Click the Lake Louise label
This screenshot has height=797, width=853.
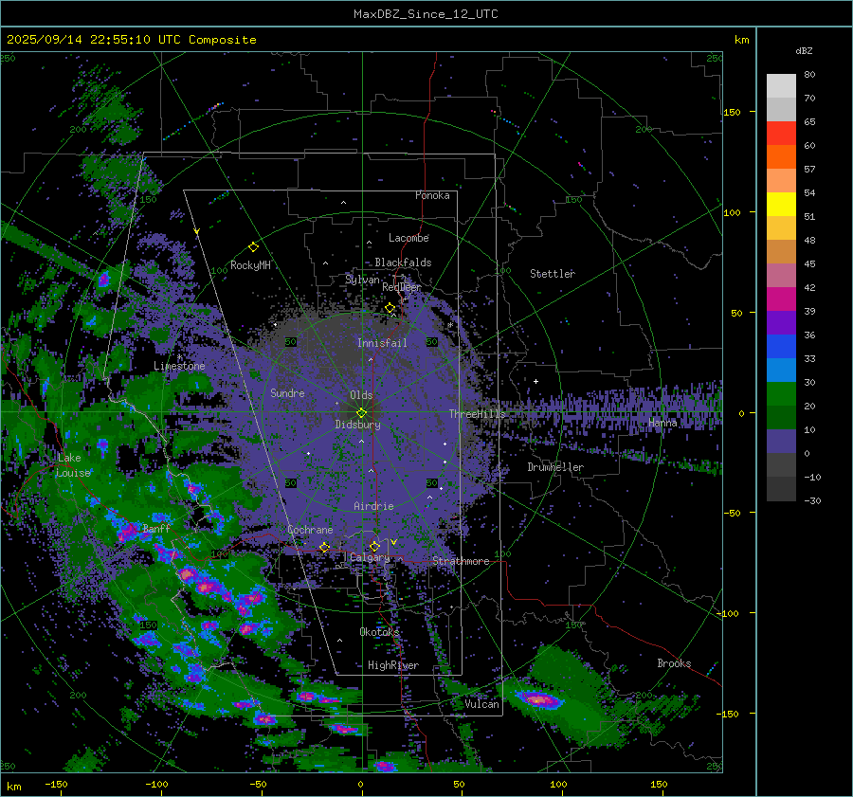pos(74,465)
